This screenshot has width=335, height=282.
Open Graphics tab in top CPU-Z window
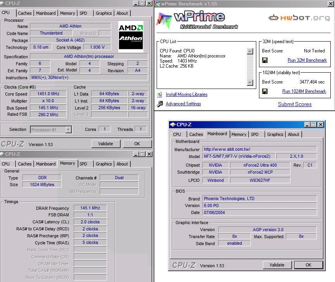tap(104, 13)
